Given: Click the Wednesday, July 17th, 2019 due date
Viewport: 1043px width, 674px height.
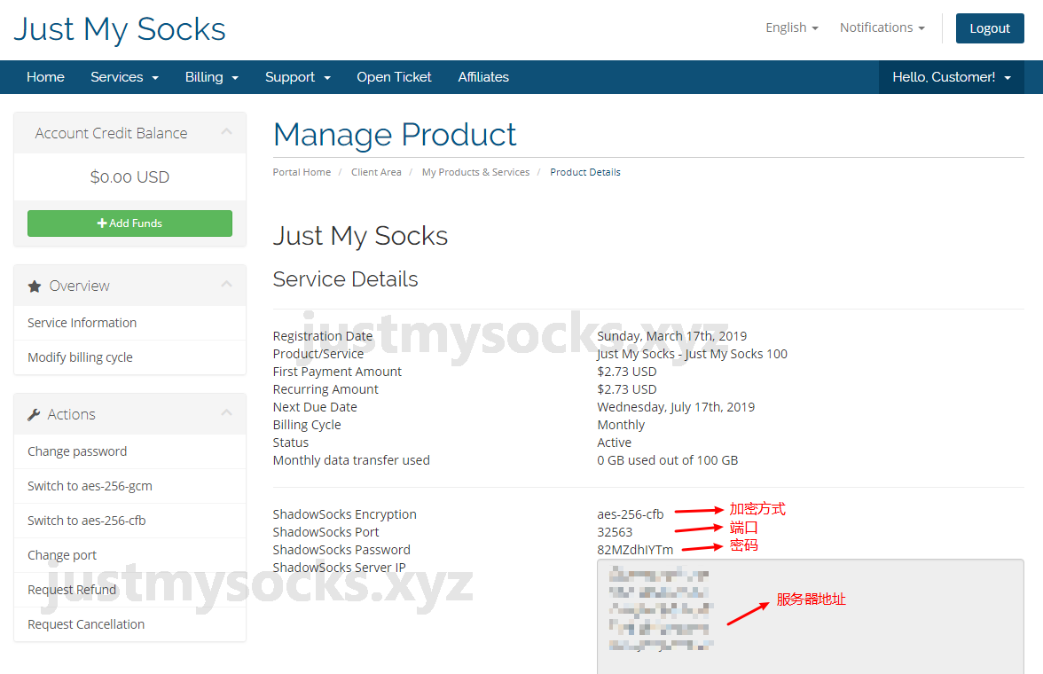Looking at the screenshot, I should 676,407.
